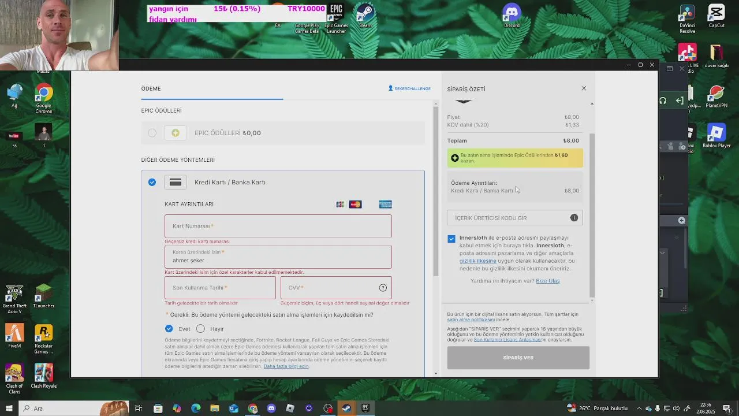Open the FiveM desktop shortcut

[x=14, y=336]
